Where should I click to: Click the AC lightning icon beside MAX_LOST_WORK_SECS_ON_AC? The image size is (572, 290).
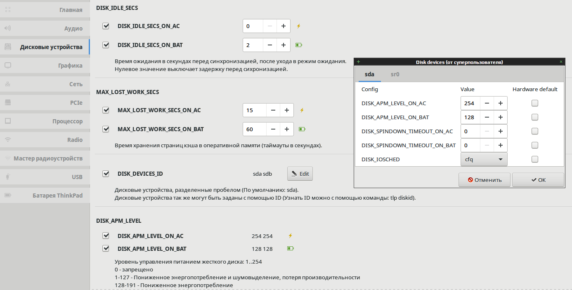click(302, 110)
